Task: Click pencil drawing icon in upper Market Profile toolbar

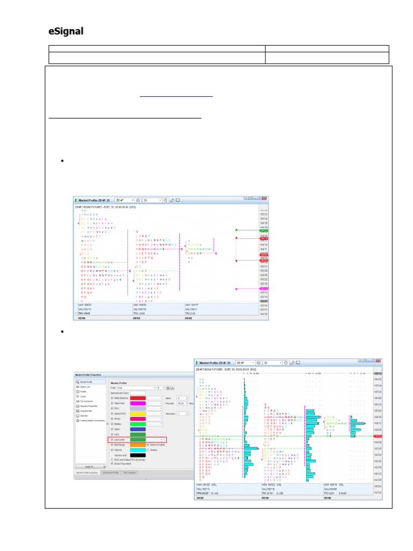Action: pos(172,200)
